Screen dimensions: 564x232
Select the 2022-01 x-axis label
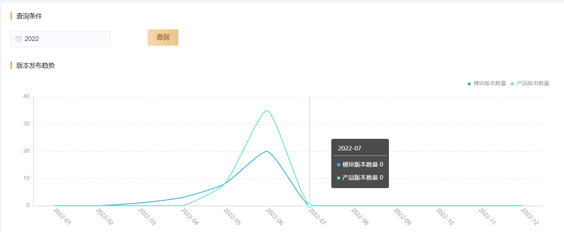tap(62, 217)
